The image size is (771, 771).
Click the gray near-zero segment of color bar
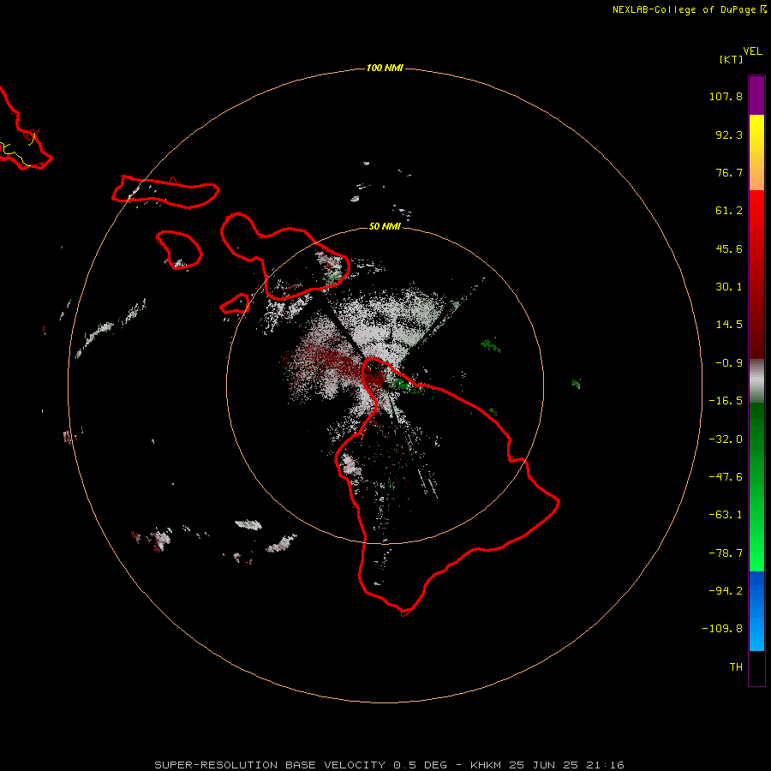pyautogui.click(x=756, y=381)
